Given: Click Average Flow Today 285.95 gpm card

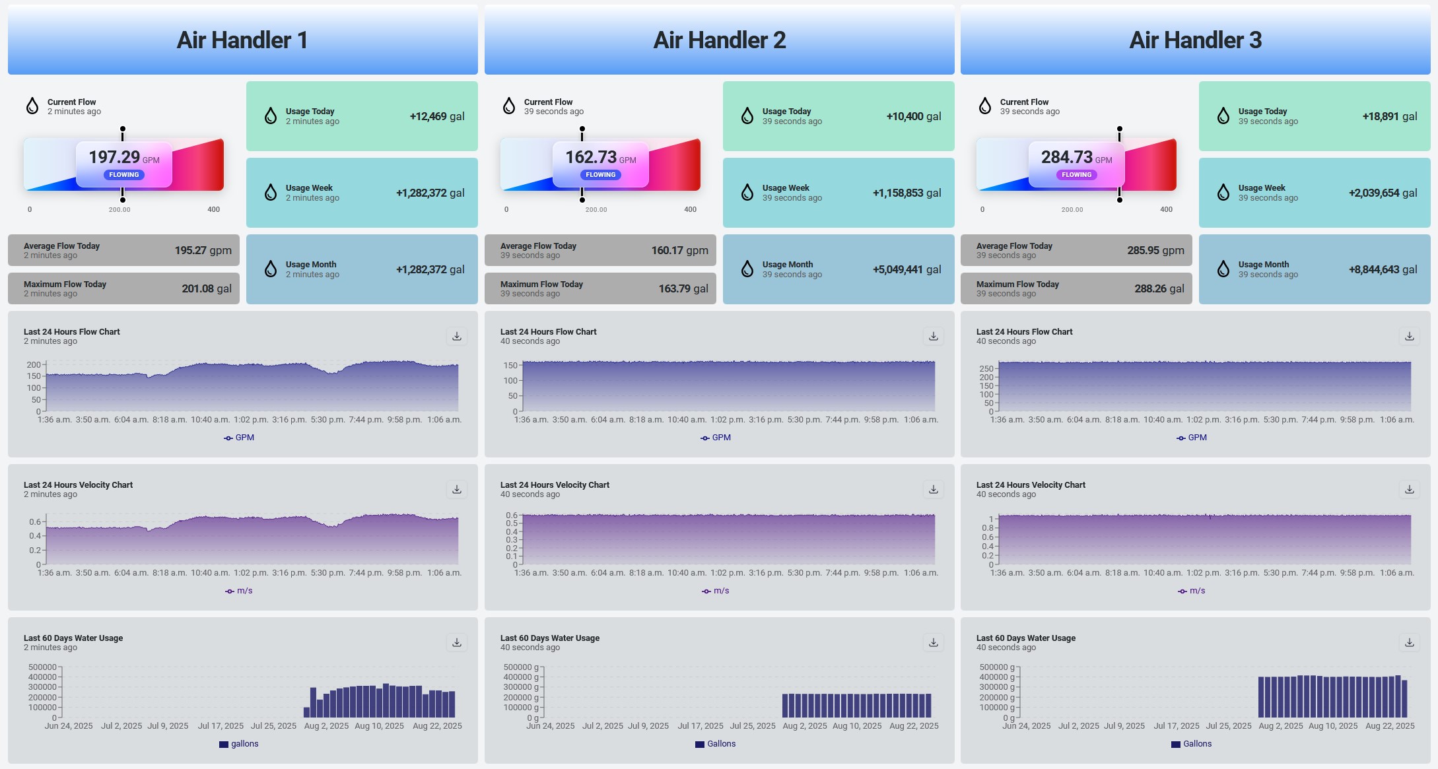Looking at the screenshot, I should 1076,250.
